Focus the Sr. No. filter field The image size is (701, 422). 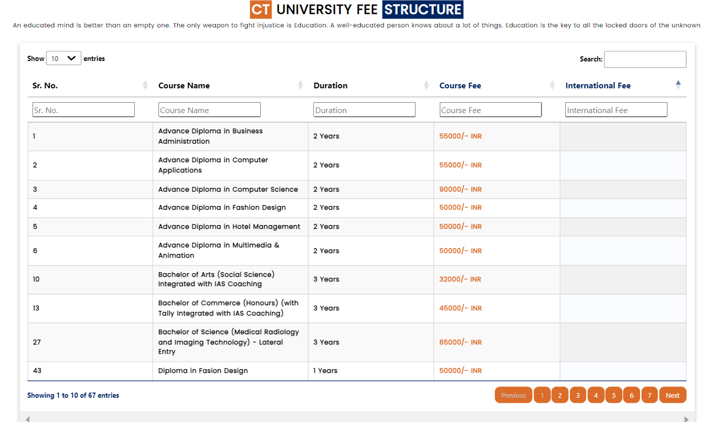84,110
